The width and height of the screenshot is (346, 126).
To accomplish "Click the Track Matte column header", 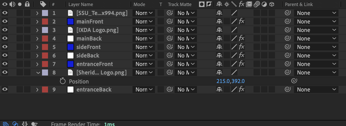I will 180,4.
